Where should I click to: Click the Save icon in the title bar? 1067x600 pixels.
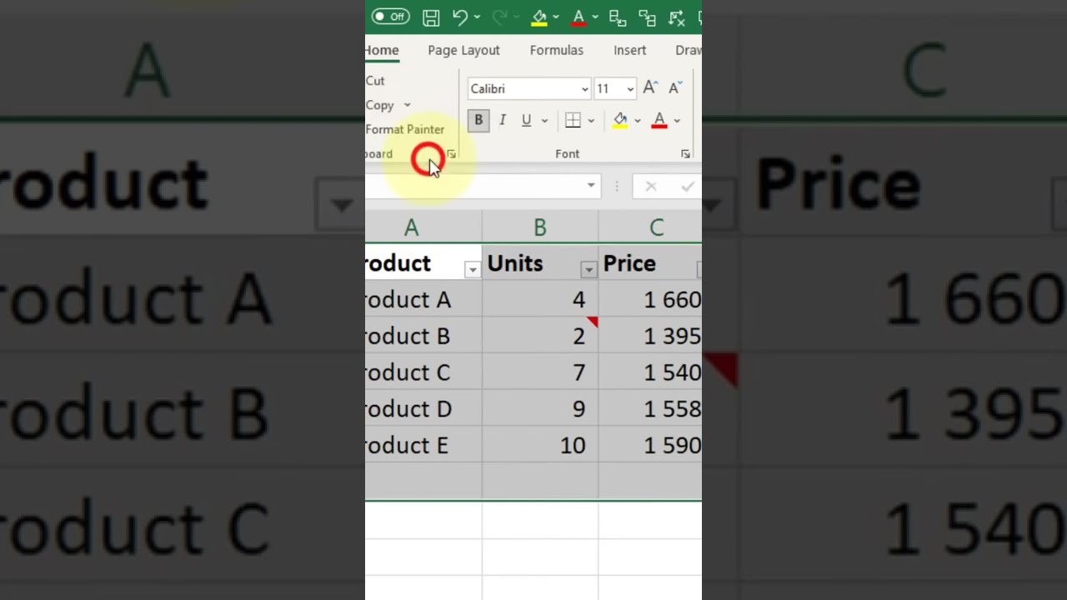click(431, 17)
